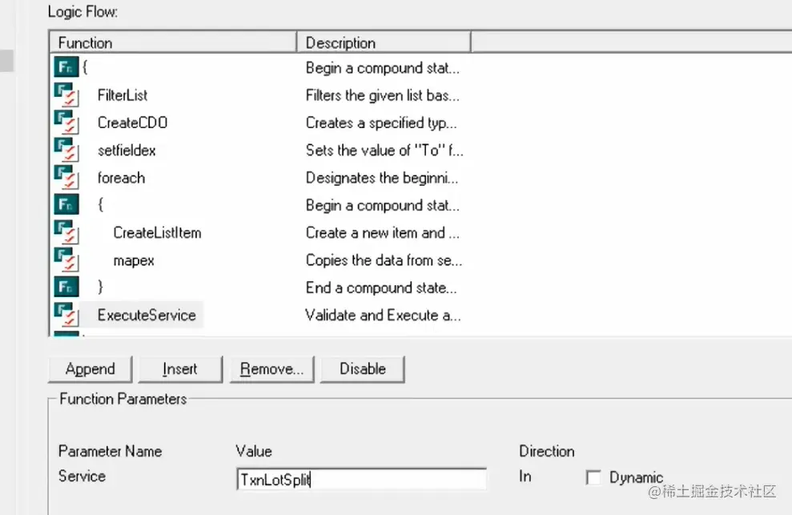
Task: Click the description 'End a compound state...'
Action: 381,288
